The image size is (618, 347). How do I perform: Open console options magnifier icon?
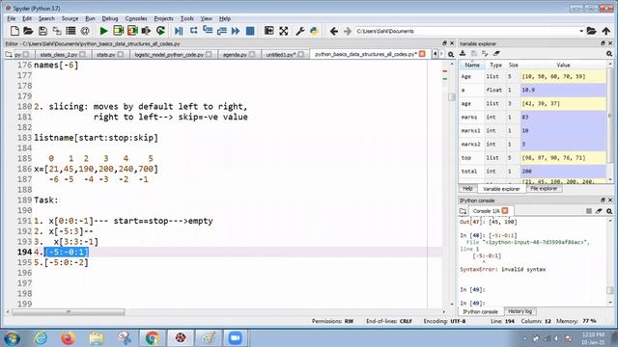pyautogui.click(x=609, y=211)
